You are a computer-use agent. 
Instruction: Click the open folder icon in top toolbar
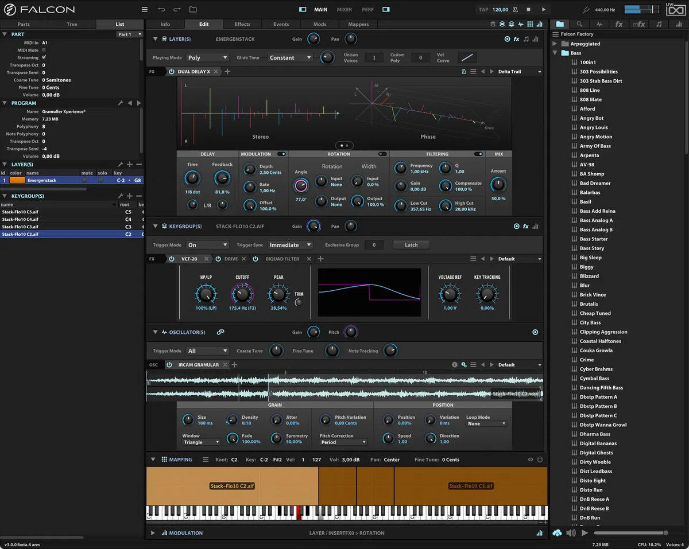tap(193, 10)
